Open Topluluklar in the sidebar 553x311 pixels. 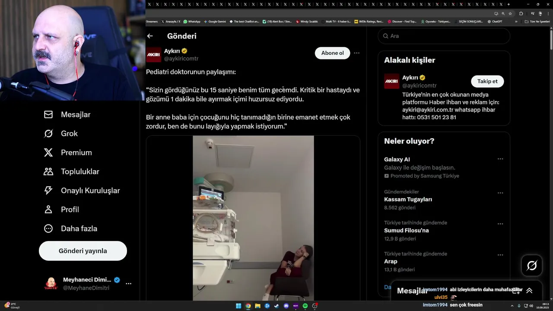72,171
